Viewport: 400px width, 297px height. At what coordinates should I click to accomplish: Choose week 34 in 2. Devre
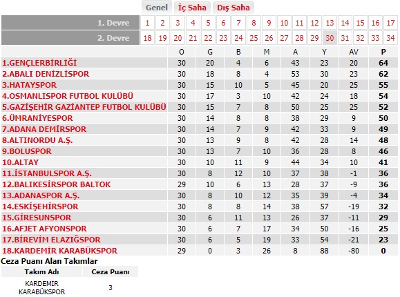point(390,38)
